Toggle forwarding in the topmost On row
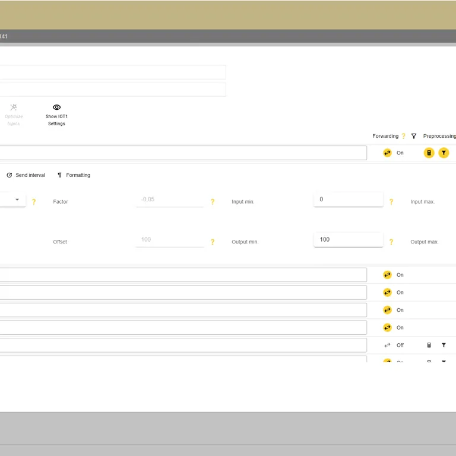The width and height of the screenshot is (456, 456). point(387,153)
